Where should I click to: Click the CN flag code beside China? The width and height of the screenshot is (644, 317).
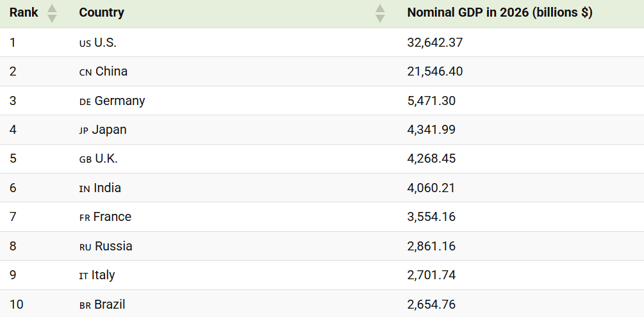click(85, 72)
